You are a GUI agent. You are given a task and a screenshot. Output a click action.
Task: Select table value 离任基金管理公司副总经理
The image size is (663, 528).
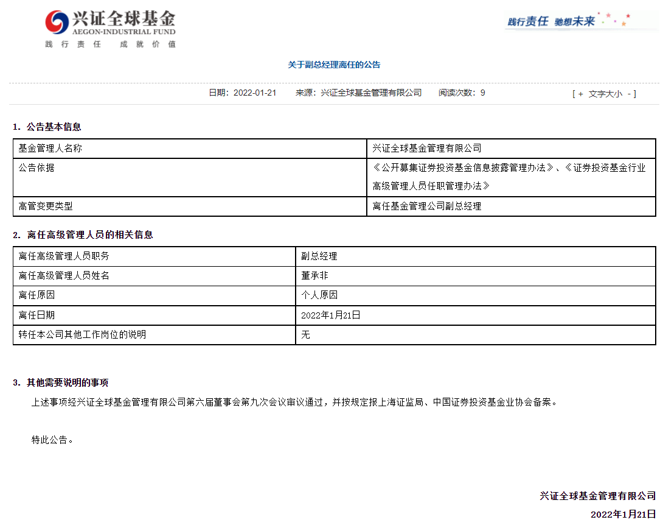coord(511,206)
